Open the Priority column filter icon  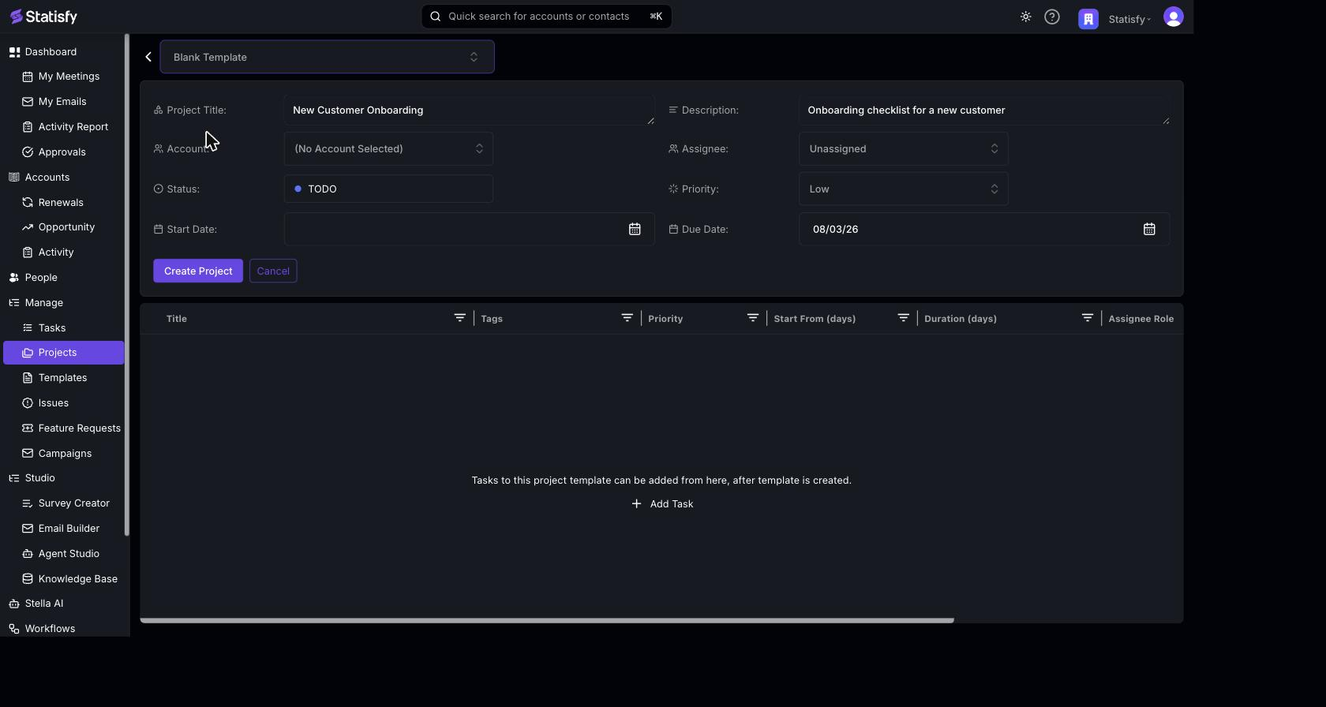coord(752,318)
